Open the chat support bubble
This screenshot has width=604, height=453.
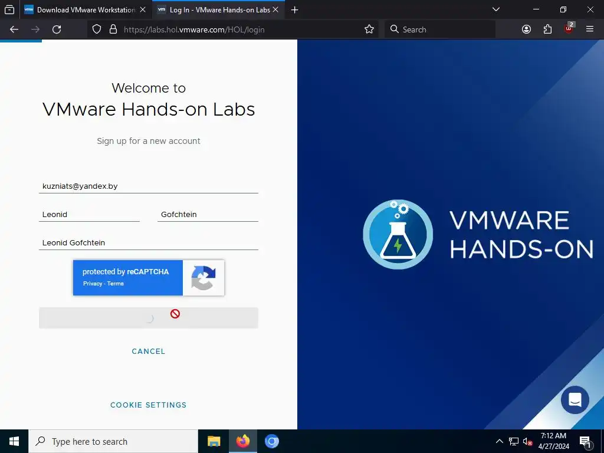(575, 400)
